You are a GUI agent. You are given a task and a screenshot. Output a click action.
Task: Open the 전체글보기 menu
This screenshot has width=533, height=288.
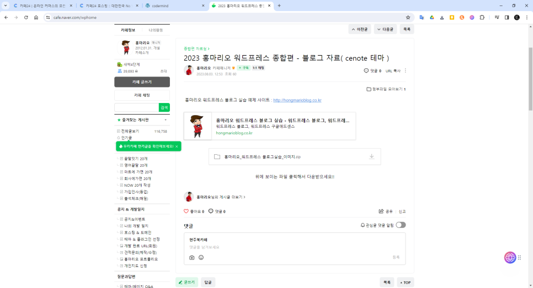(130, 131)
